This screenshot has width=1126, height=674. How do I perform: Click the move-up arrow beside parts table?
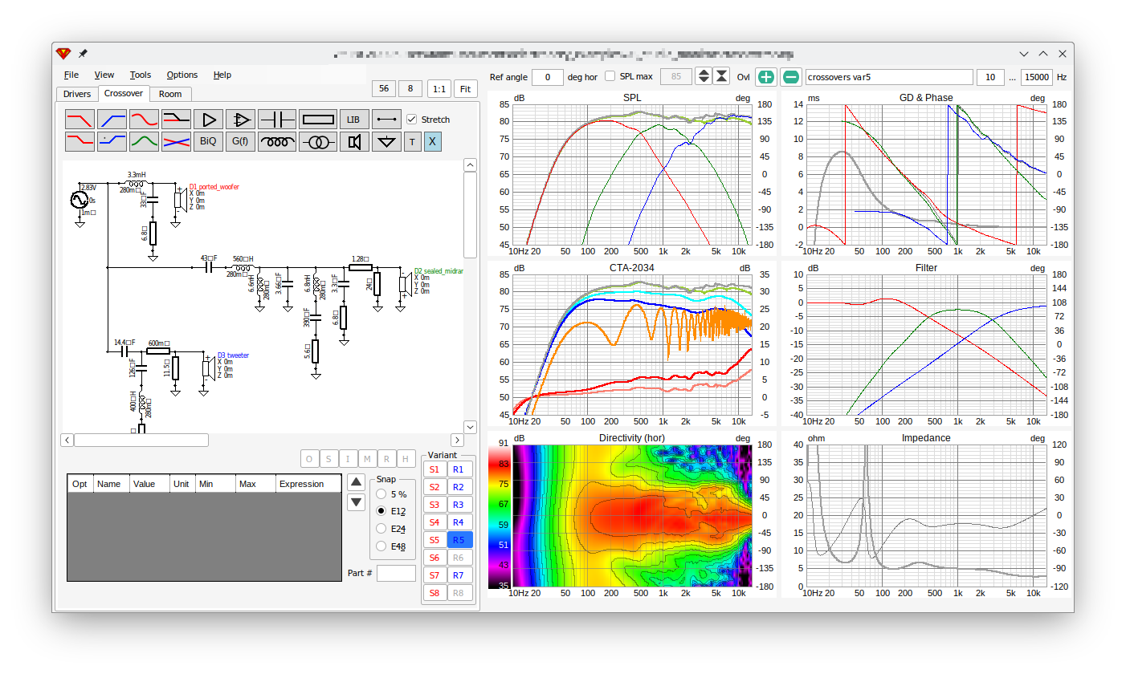coord(357,482)
